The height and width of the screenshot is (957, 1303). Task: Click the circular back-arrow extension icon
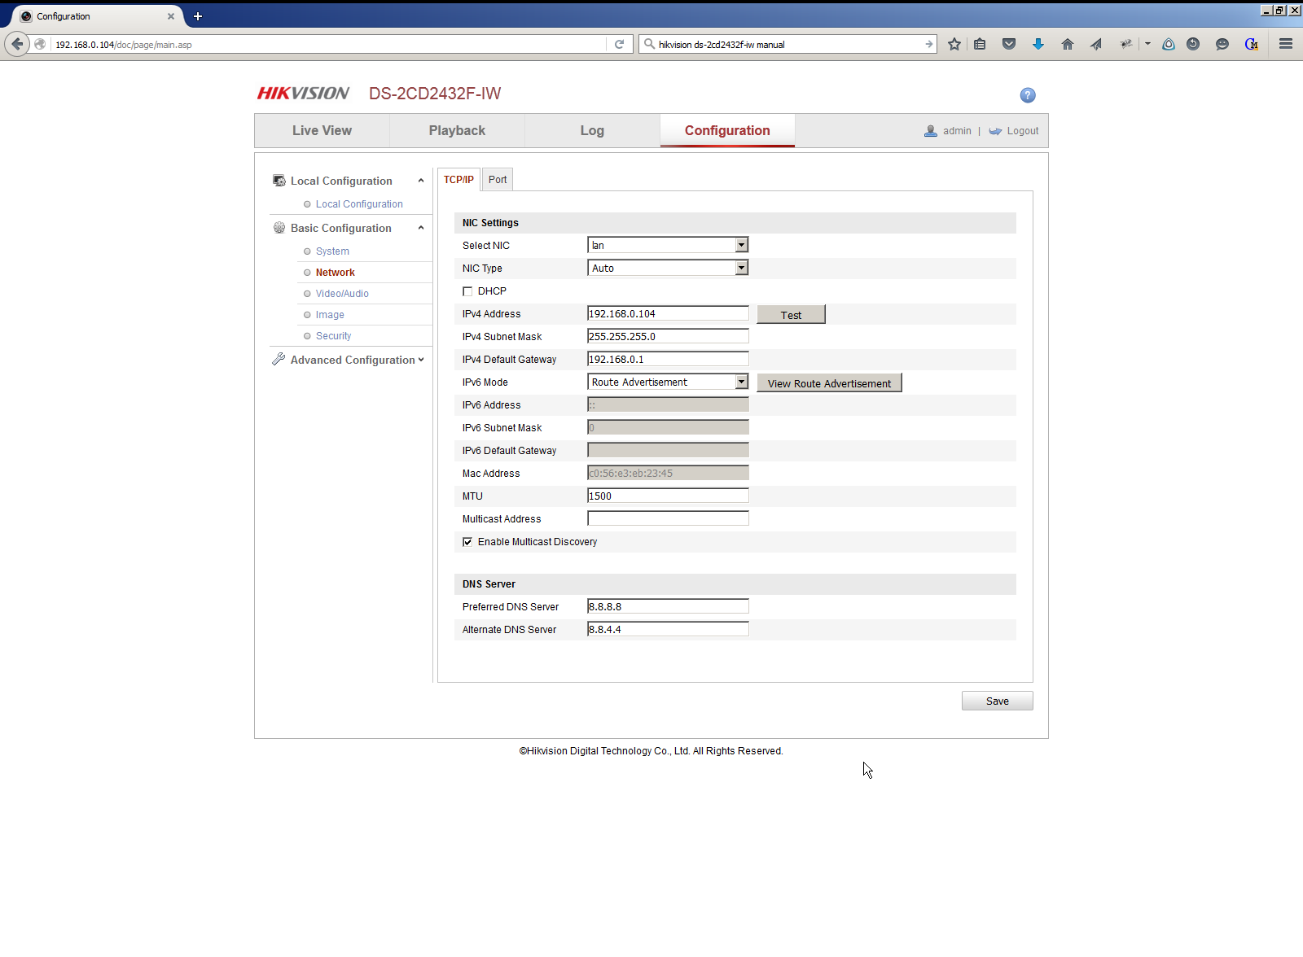tap(1193, 44)
